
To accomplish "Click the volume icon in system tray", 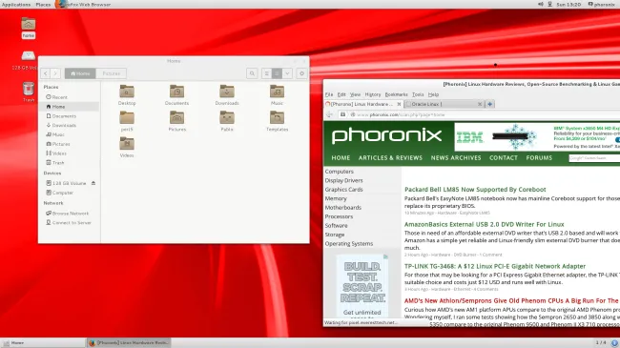I will pyautogui.click(x=541, y=4).
